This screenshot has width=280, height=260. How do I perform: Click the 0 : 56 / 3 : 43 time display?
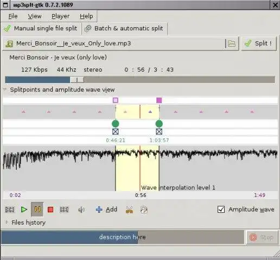click(149, 69)
